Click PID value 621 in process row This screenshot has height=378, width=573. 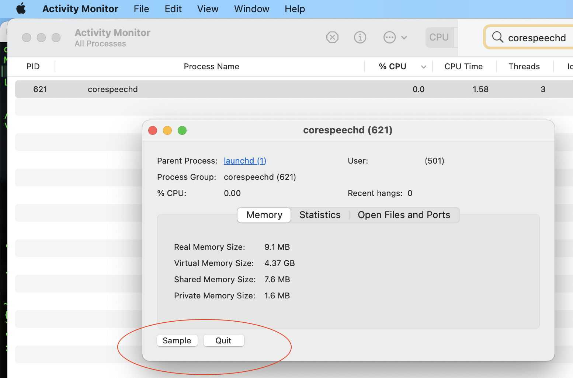pyautogui.click(x=40, y=90)
